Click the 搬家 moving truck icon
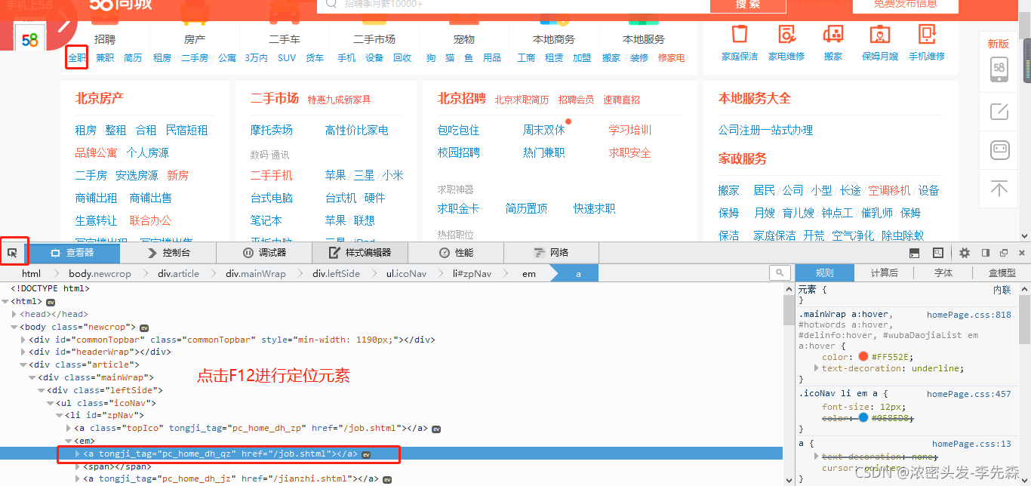This screenshot has height=486, width=1031. coord(833,34)
